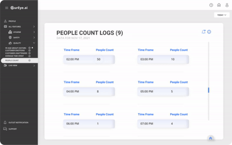The width and height of the screenshot is (232, 145).
Task: Click the blue alert bell icon on logs card
Action: (x=203, y=32)
